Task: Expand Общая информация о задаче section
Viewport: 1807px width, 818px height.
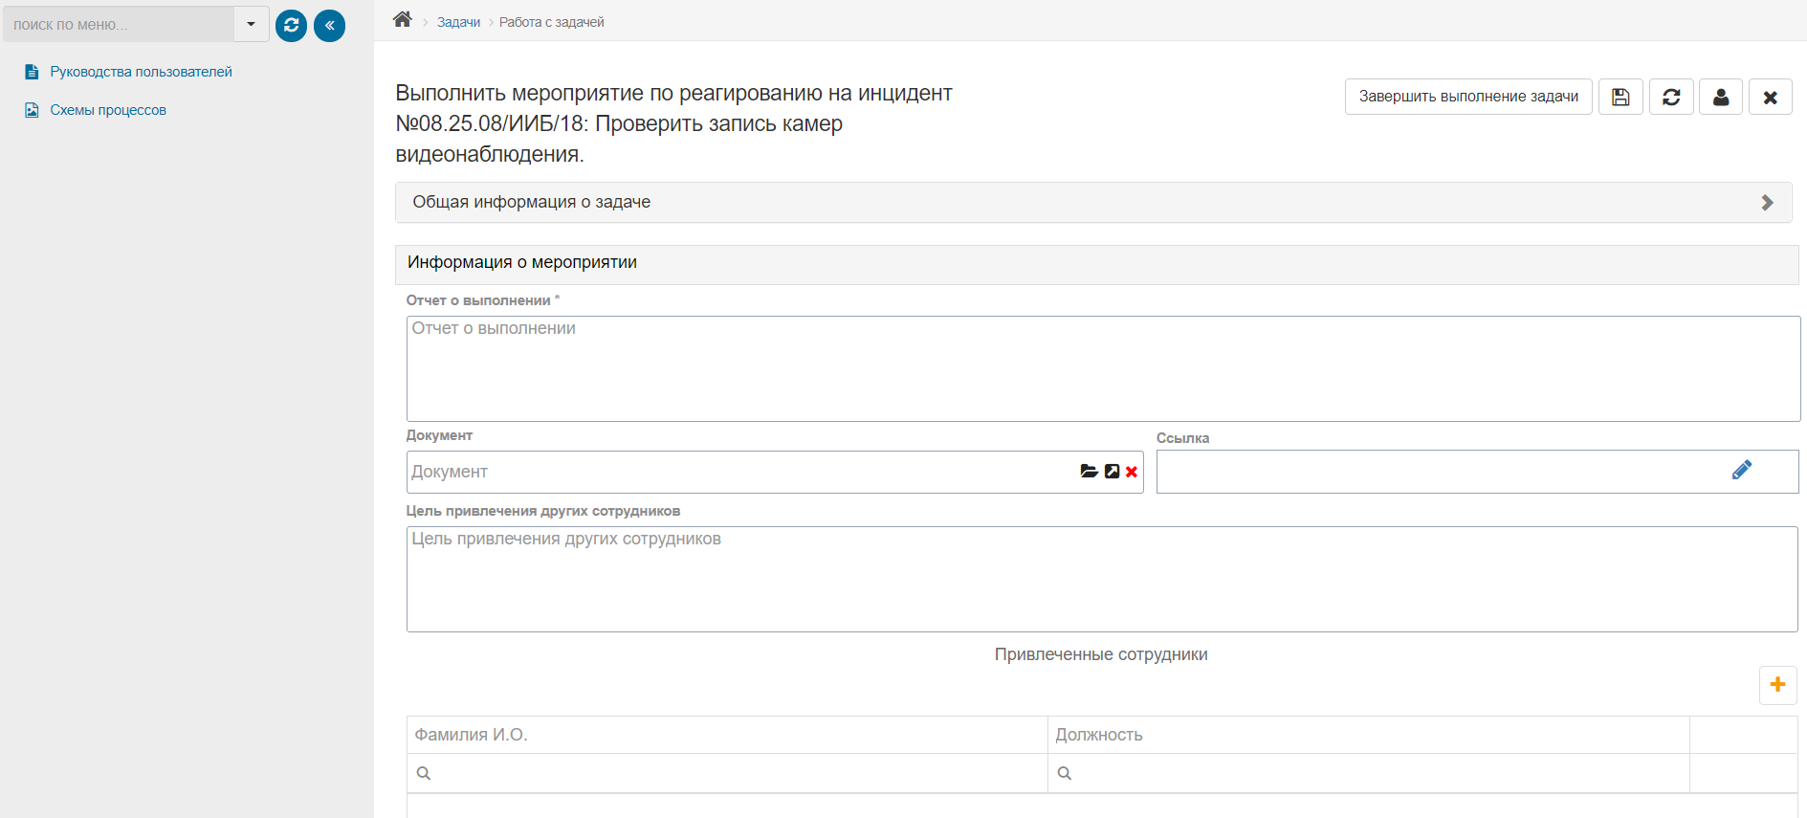Action: point(1092,203)
